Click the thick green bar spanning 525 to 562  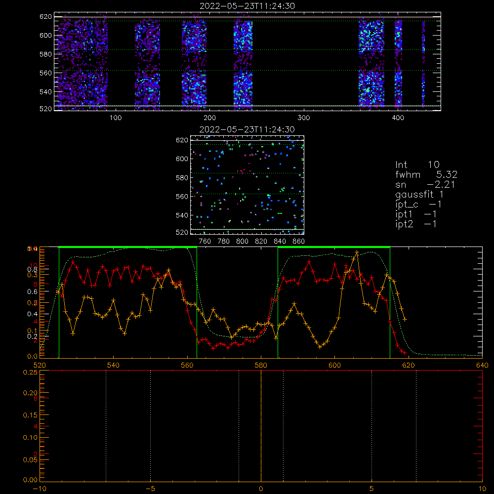128,247
